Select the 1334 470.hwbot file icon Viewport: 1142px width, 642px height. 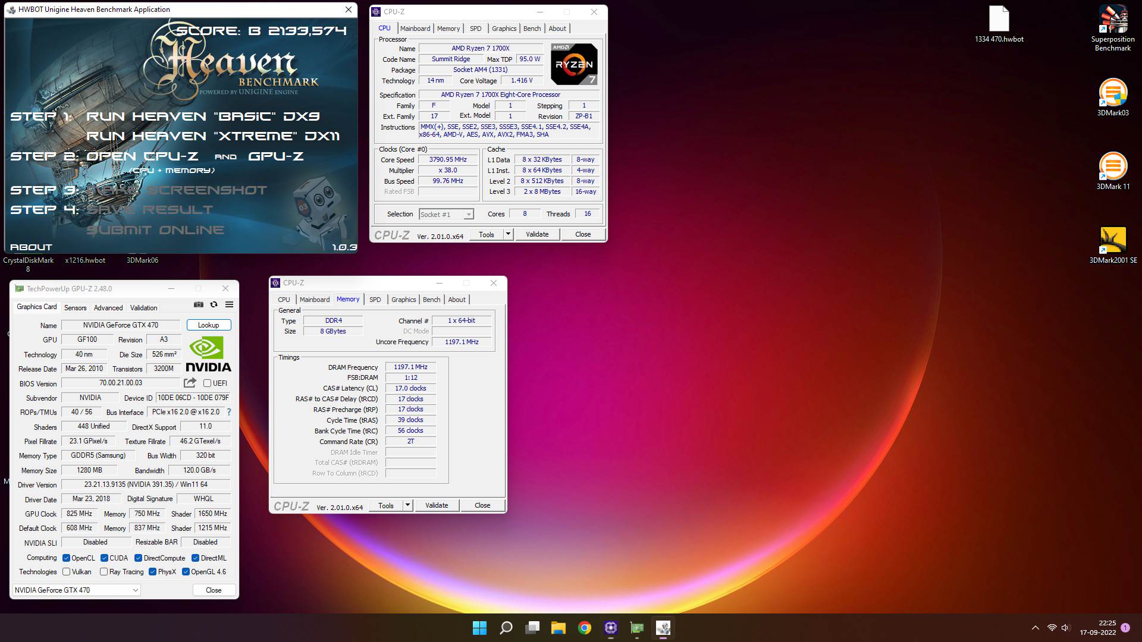coord(999,24)
